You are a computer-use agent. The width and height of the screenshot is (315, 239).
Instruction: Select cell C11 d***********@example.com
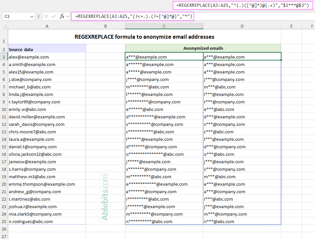164,117
